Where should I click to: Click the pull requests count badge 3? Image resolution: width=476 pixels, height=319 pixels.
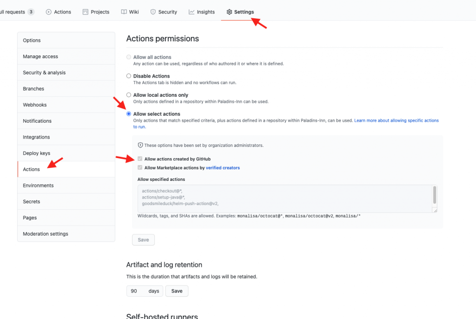pos(31,12)
